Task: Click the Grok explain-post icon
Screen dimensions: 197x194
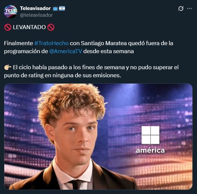Action: (181, 9)
